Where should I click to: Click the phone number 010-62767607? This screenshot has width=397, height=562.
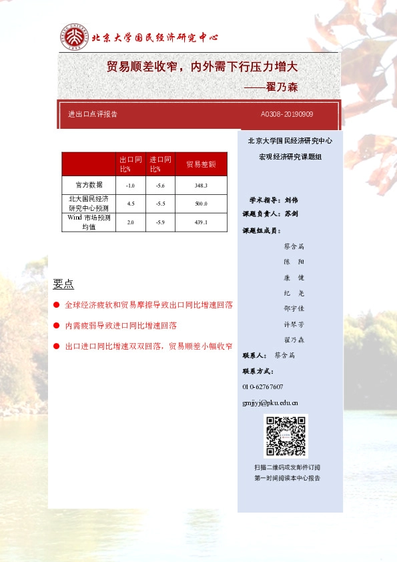pos(263,386)
